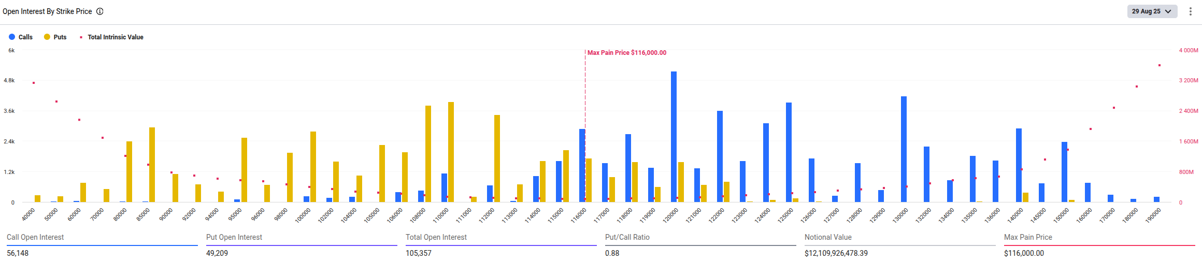Click the 49,209 put open interest value
The image size is (1202, 261).
point(217,253)
